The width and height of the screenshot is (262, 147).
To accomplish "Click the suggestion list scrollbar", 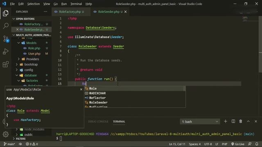I will (x=184, y=89).
